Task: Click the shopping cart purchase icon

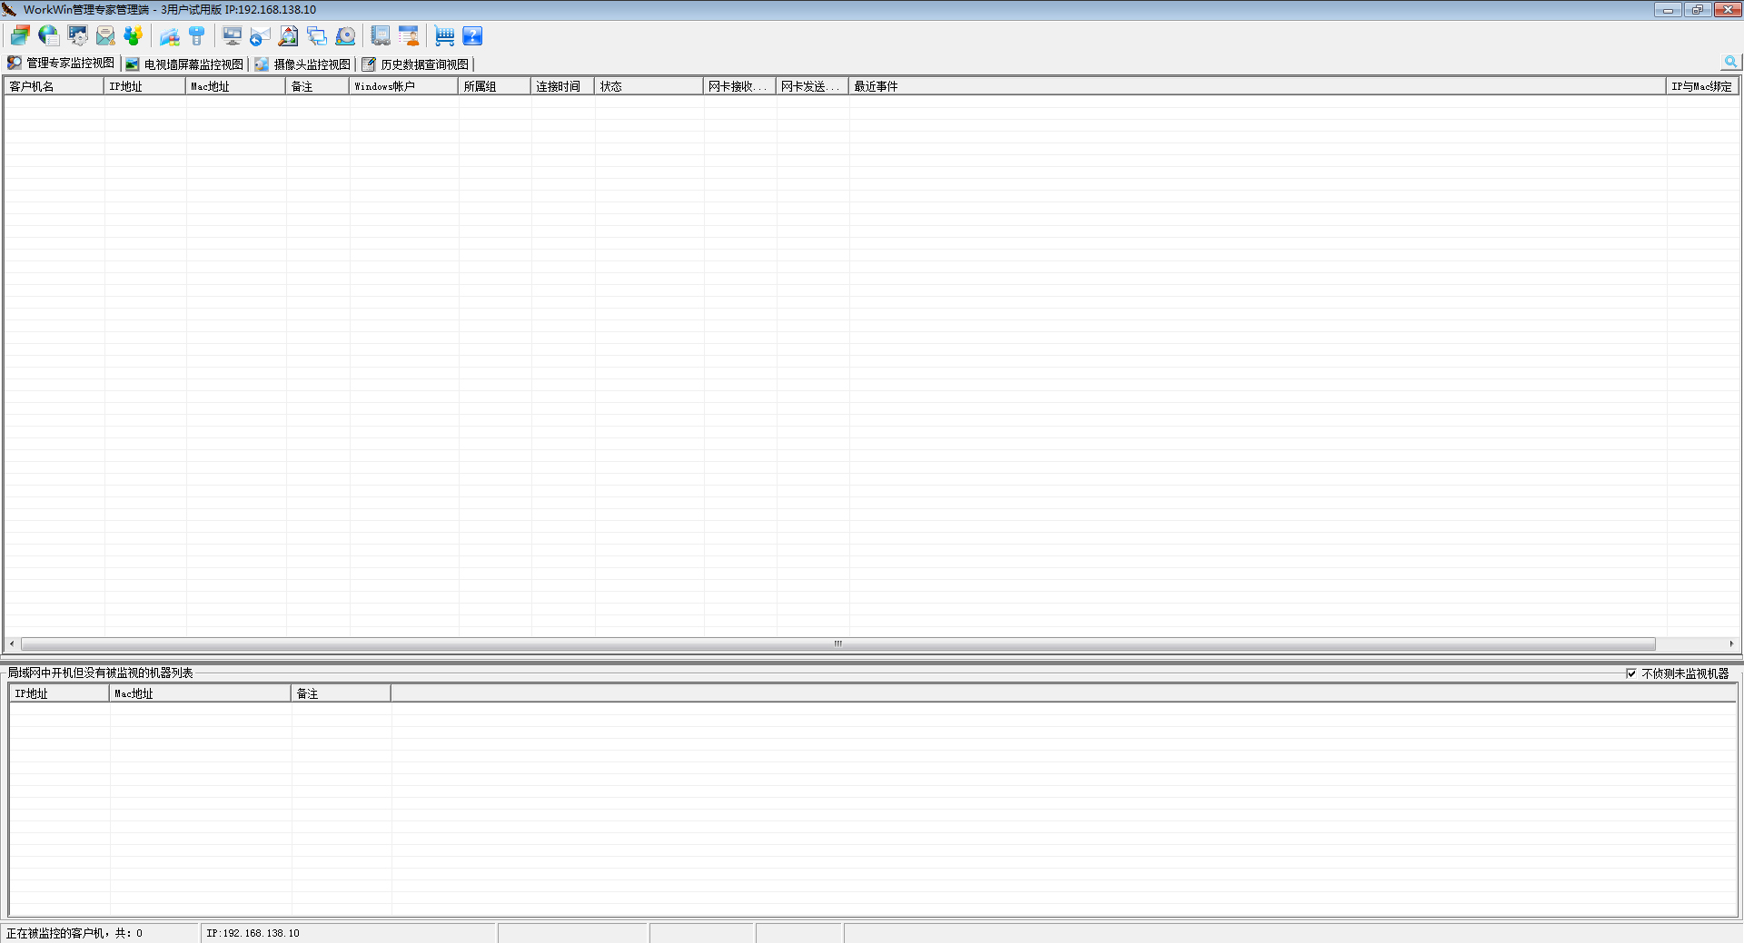Action: pyautogui.click(x=444, y=36)
